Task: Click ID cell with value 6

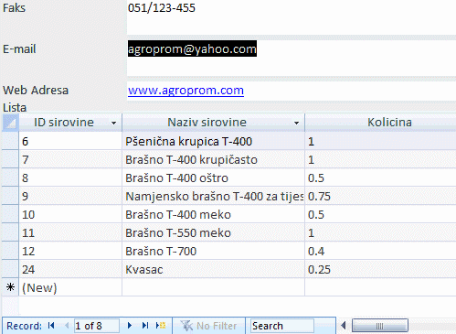Action: (x=70, y=141)
